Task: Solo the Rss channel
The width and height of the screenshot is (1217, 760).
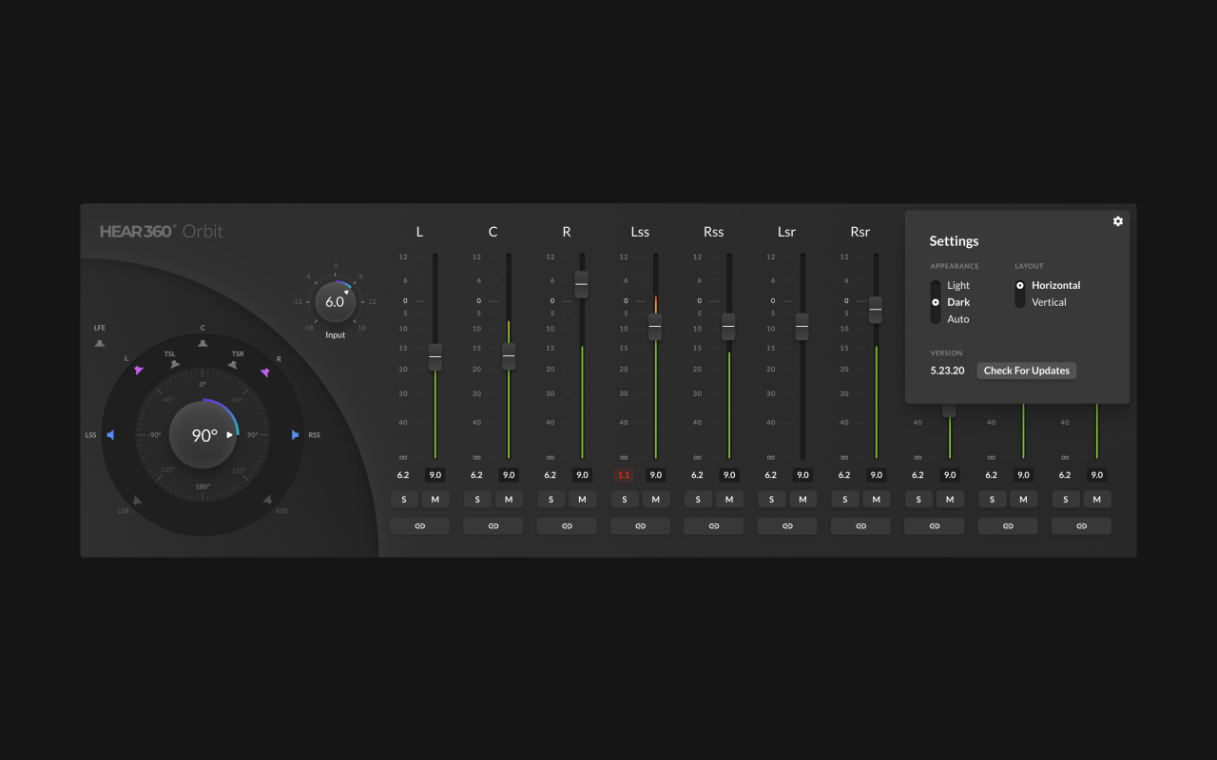Action: (698, 499)
